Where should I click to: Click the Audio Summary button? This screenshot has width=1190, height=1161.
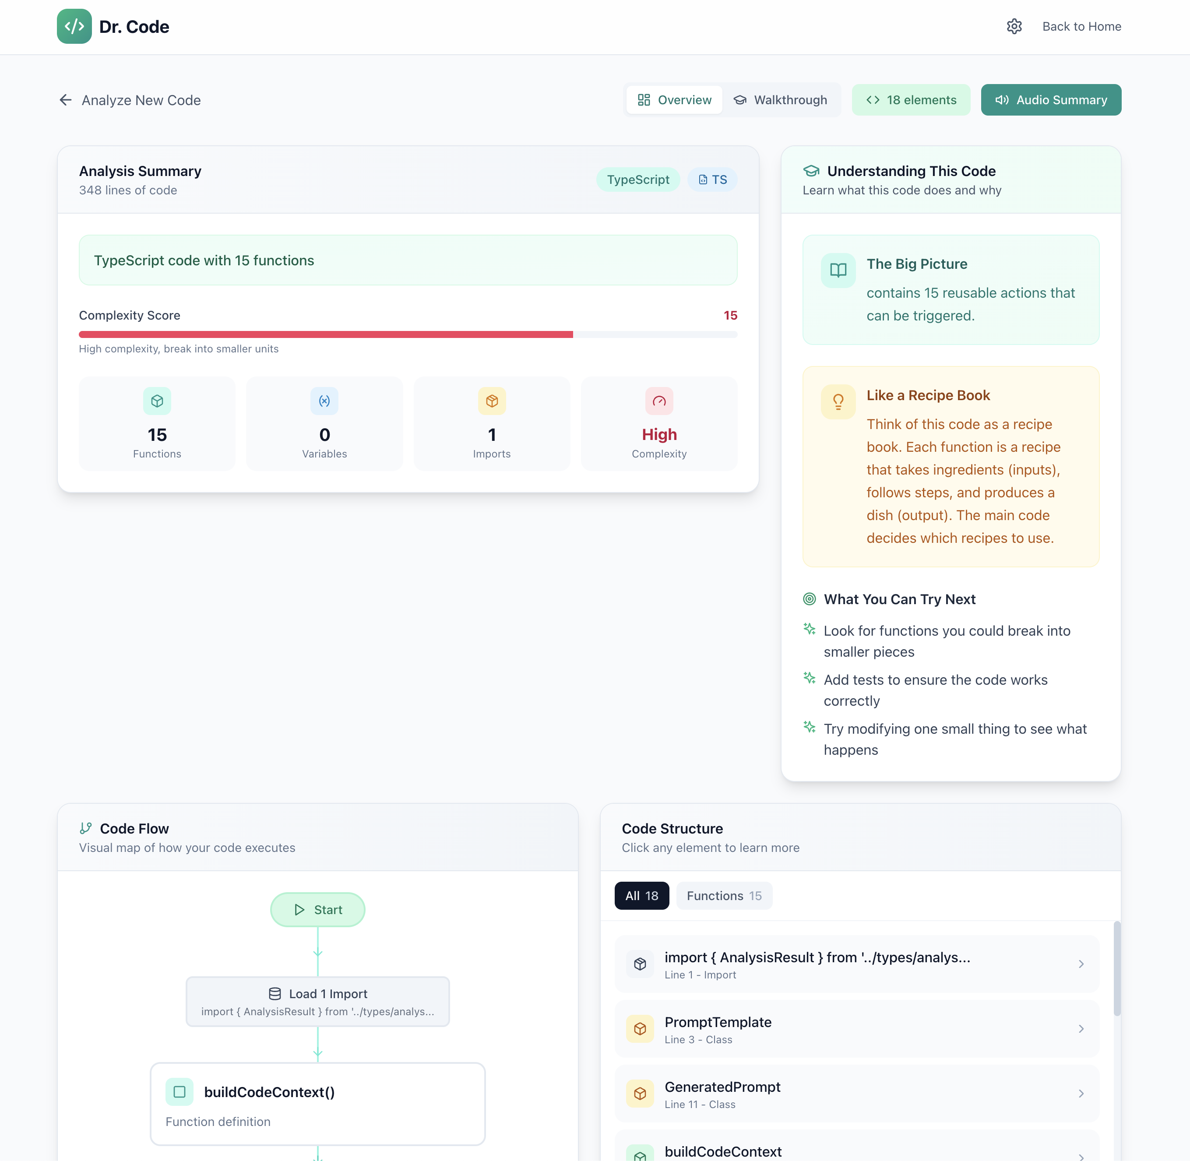click(x=1050, y=100)
